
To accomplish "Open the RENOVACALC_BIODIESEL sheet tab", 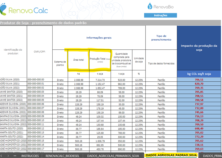I will point(63,155).
